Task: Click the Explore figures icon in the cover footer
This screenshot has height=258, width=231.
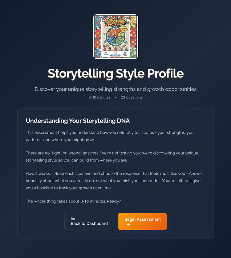Action: click(115, 52)
